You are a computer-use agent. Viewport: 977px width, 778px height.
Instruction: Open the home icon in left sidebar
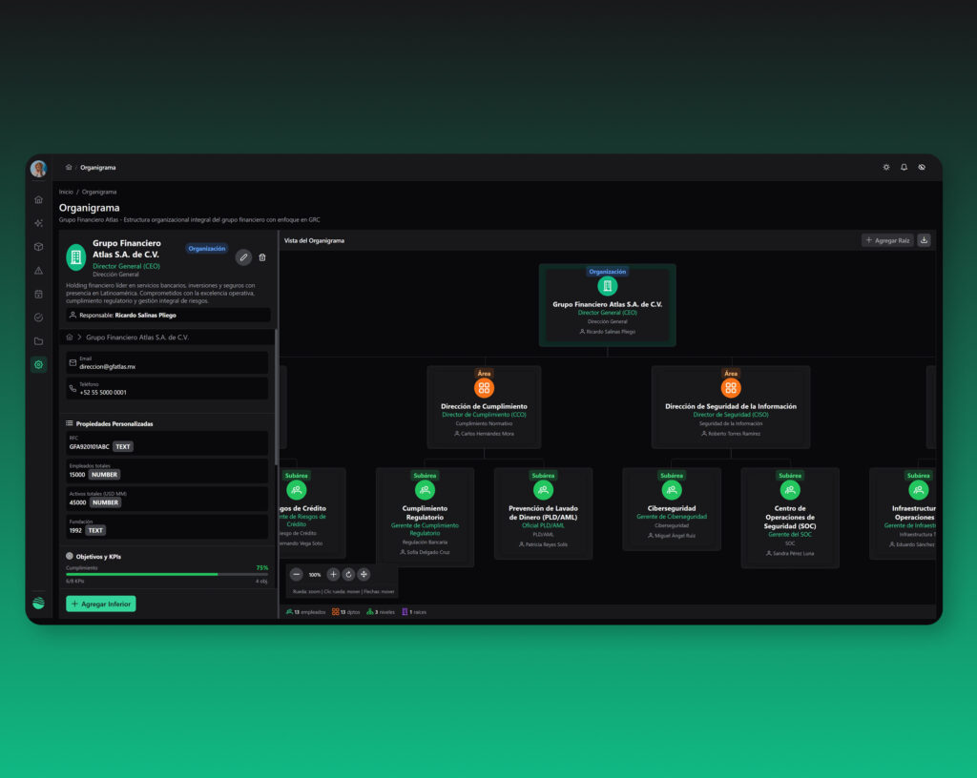38,200
